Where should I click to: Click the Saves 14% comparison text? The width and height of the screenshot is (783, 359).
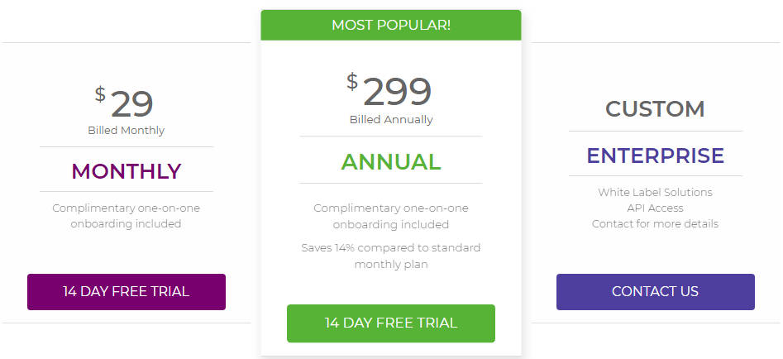pyautogui.click(x=391, y=256)
